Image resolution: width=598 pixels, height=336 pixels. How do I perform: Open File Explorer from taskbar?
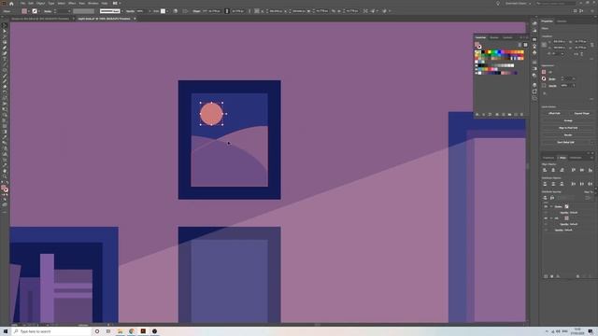[x=121, y=331]
